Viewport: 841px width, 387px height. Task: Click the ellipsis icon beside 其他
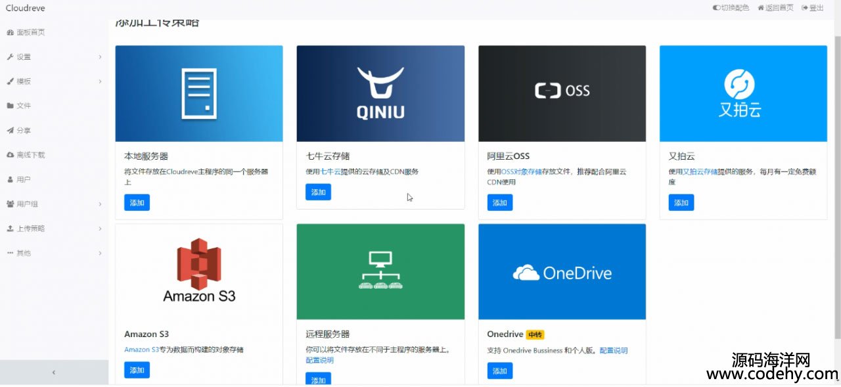10,253
